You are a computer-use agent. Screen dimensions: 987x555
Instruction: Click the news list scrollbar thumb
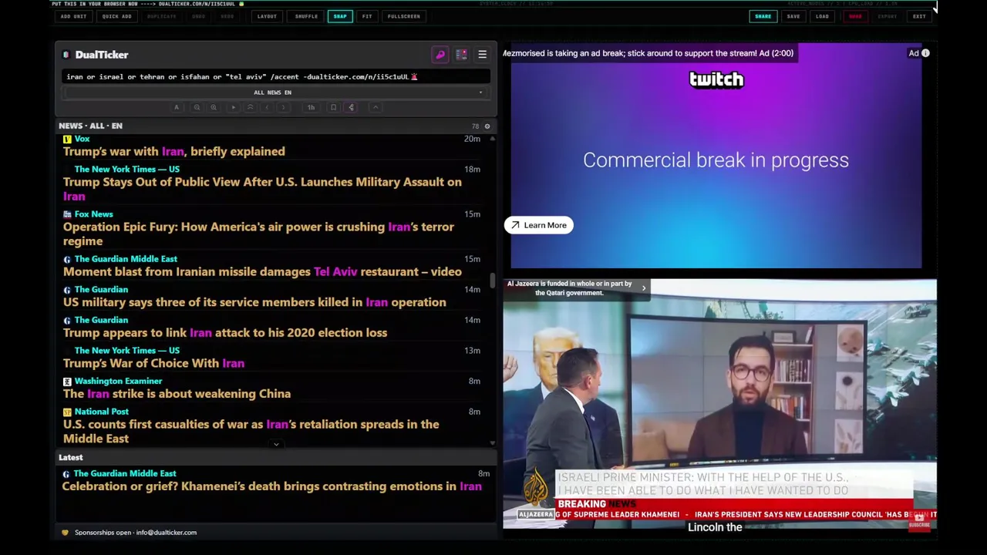pyautogui.click(x=492, y=280)
